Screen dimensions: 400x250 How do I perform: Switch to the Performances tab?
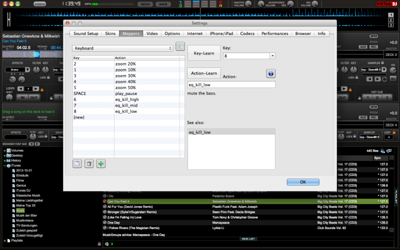click(274, 33)
